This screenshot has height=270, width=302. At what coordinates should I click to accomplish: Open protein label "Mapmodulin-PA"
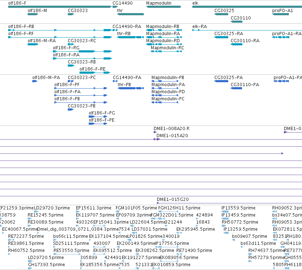(168, 85)
